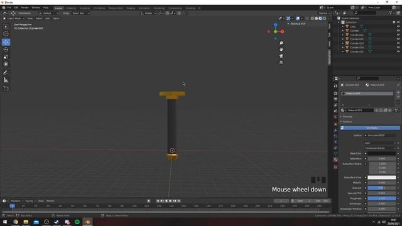Switch to the Modeling workspace tab
The image size is (402, 226).
click(x=71, y=8)
